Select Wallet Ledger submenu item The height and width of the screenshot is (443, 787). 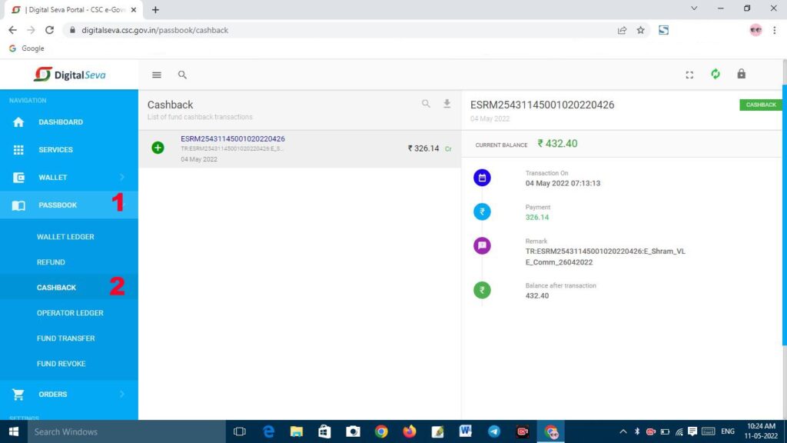(65, 237)
